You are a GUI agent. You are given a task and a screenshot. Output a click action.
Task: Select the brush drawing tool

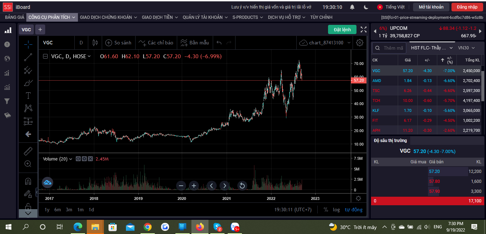pyautogui.click(x=28, y=83)
